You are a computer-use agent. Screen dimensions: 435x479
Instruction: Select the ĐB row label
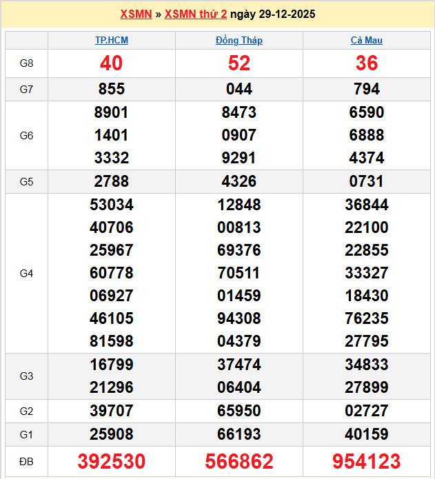[26, 461]
